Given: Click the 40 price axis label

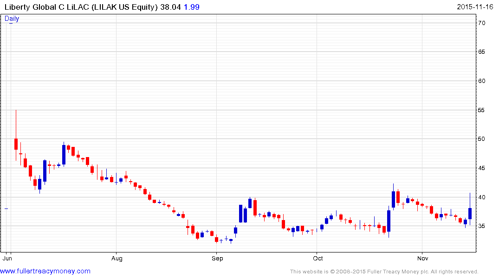Looking at the screenshot, I should 481,197.
